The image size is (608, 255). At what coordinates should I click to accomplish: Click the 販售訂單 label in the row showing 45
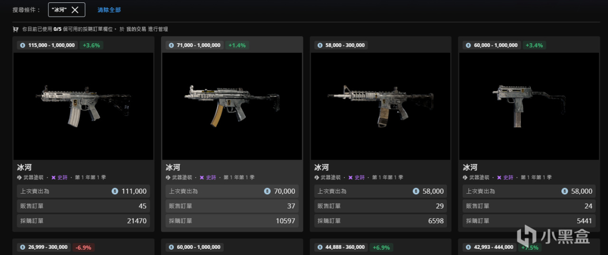click(x=32, y=206)
